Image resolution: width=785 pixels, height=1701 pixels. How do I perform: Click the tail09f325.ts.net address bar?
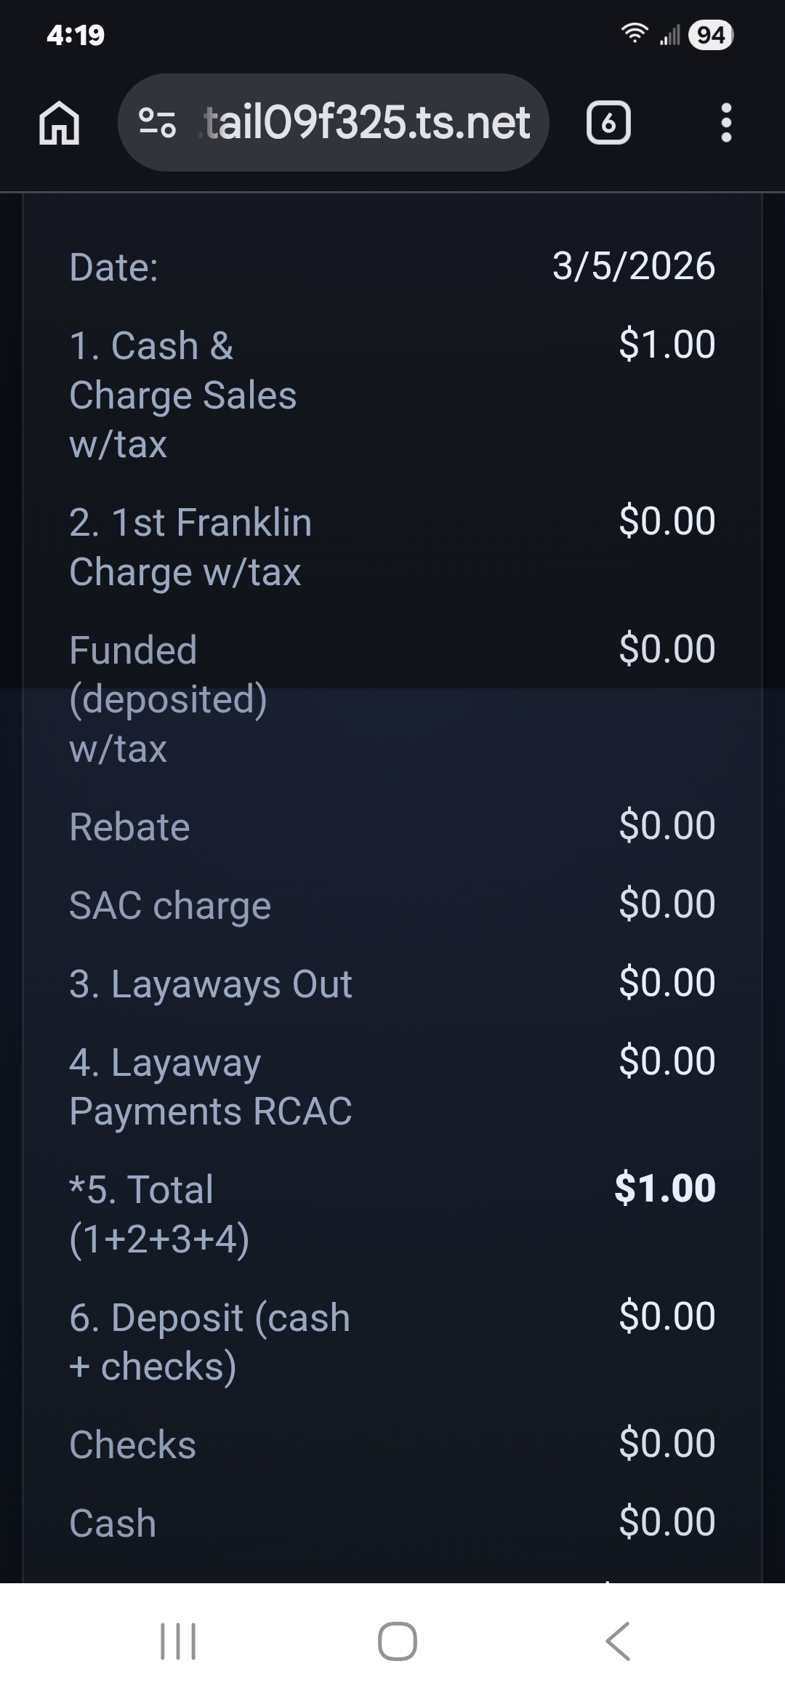coord(367,123)
